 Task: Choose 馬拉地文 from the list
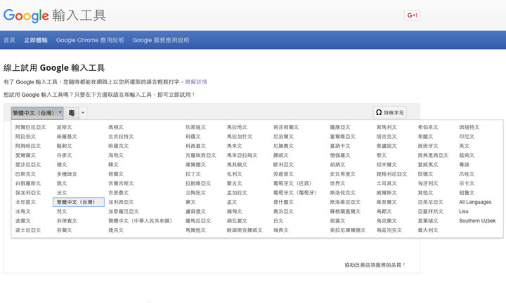click(x=237, y=127)
